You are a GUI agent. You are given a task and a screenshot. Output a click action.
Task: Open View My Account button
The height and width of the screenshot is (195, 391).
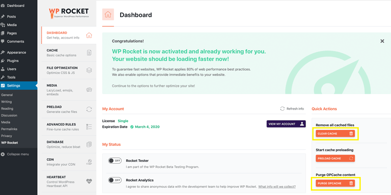click(286, 124)
